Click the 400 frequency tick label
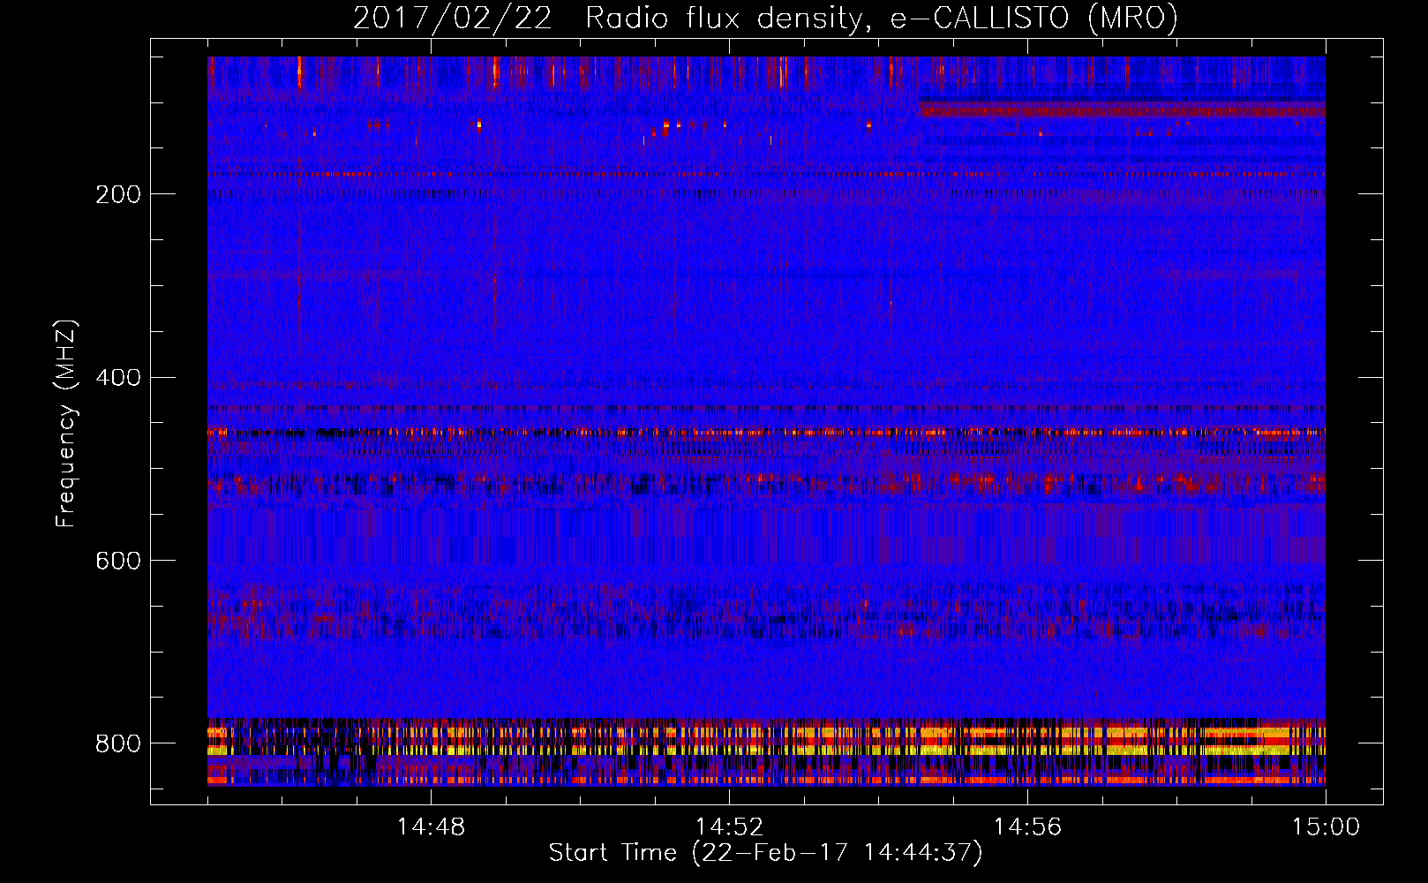 pyautogui.click(x=118, y=378)
